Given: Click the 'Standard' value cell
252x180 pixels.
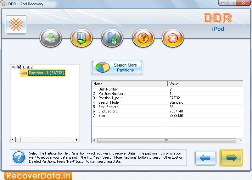Looking at the screenshot, I should click(x=176, y=102).
